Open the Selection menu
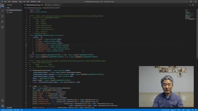This screenshot has height=111, width=198. [x=15, y=2]
